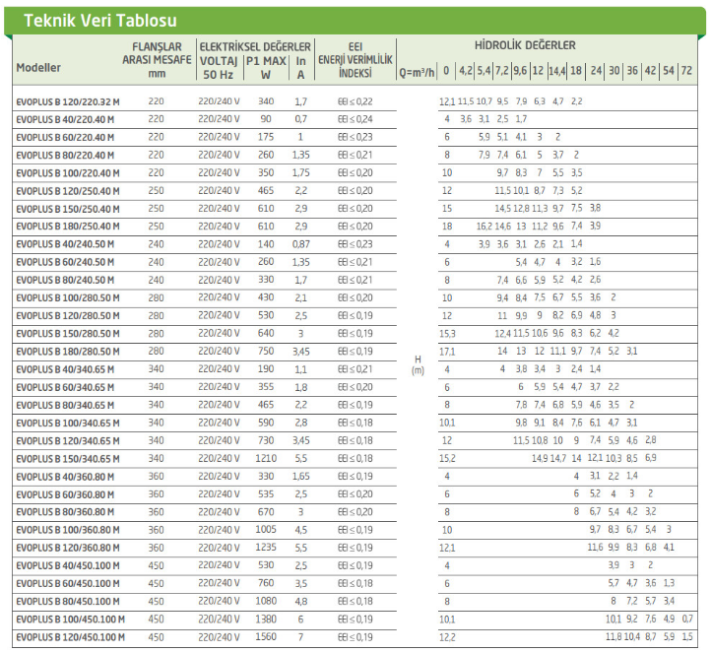Viewport: 711px width, 653px height.
Task: Select model EVOPLUS B 60/220.40 M
Action: (65, 138)
